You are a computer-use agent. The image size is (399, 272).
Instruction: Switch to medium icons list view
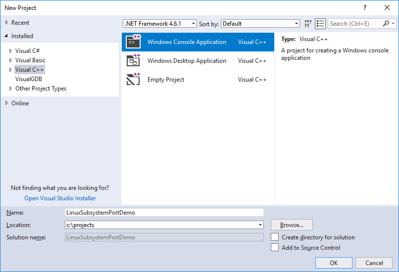pos(320,24)
